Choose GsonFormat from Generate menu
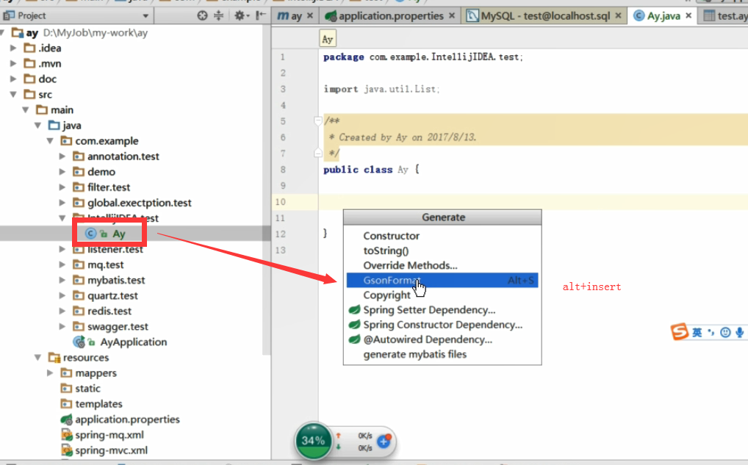This screenshot has width=748, height=465. coord(442,281)
